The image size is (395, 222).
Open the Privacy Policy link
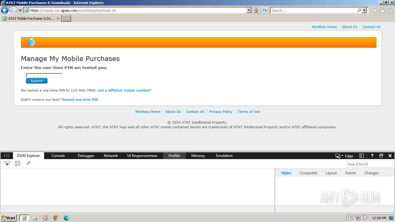(221, 112)
